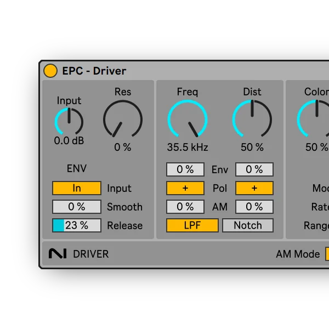Click the Pol label
This screenshot has height=329, width=329.
(x=220, y=188)
